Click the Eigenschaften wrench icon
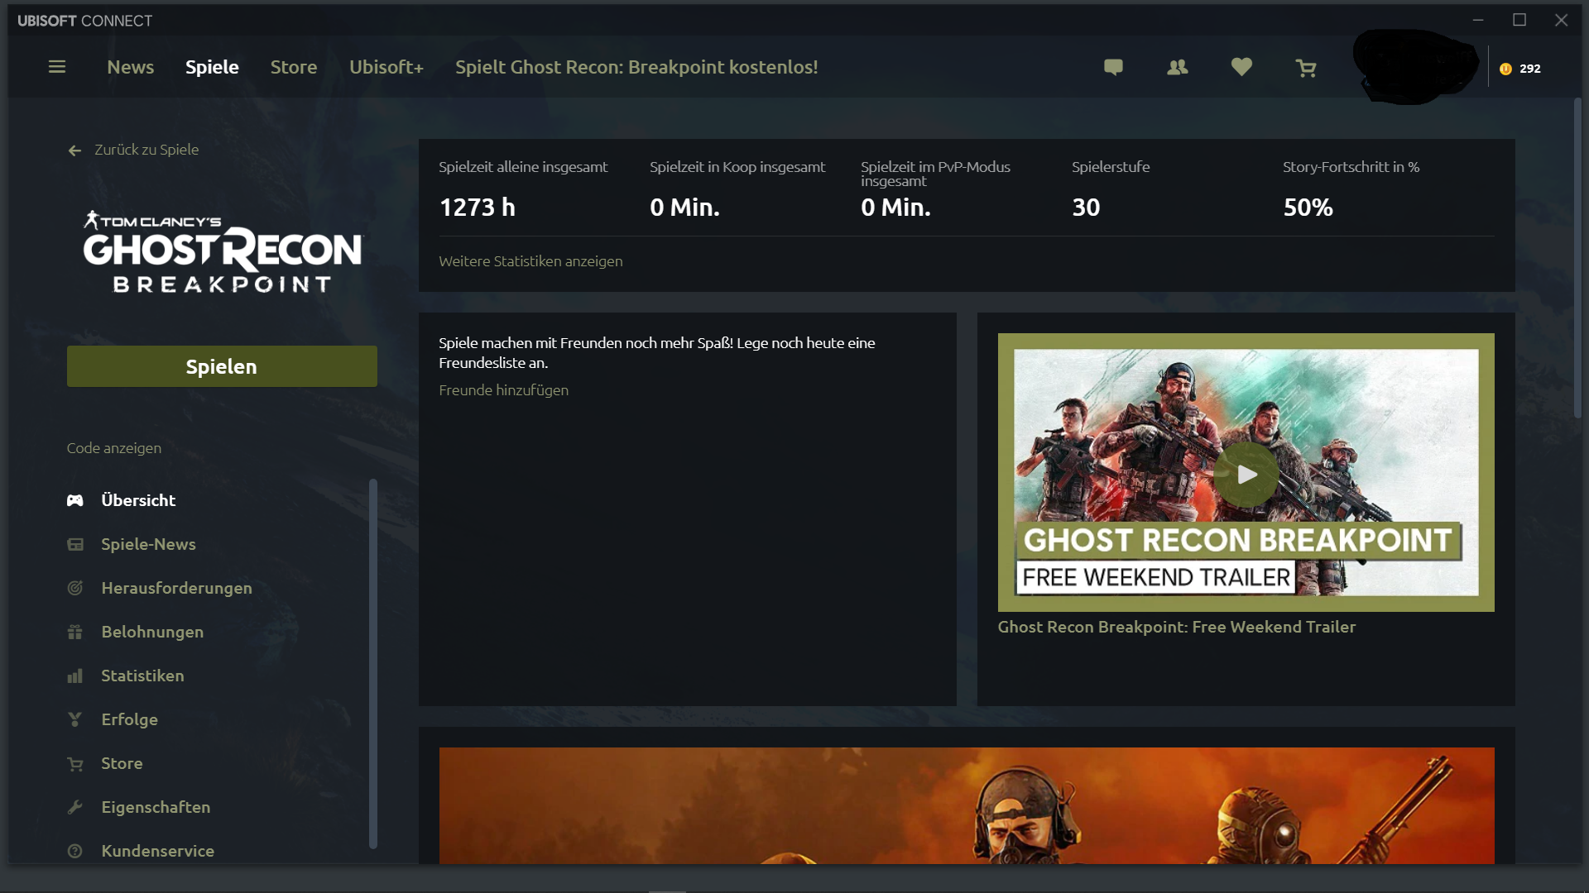1589x893 pixels. (x=74, y=807)
